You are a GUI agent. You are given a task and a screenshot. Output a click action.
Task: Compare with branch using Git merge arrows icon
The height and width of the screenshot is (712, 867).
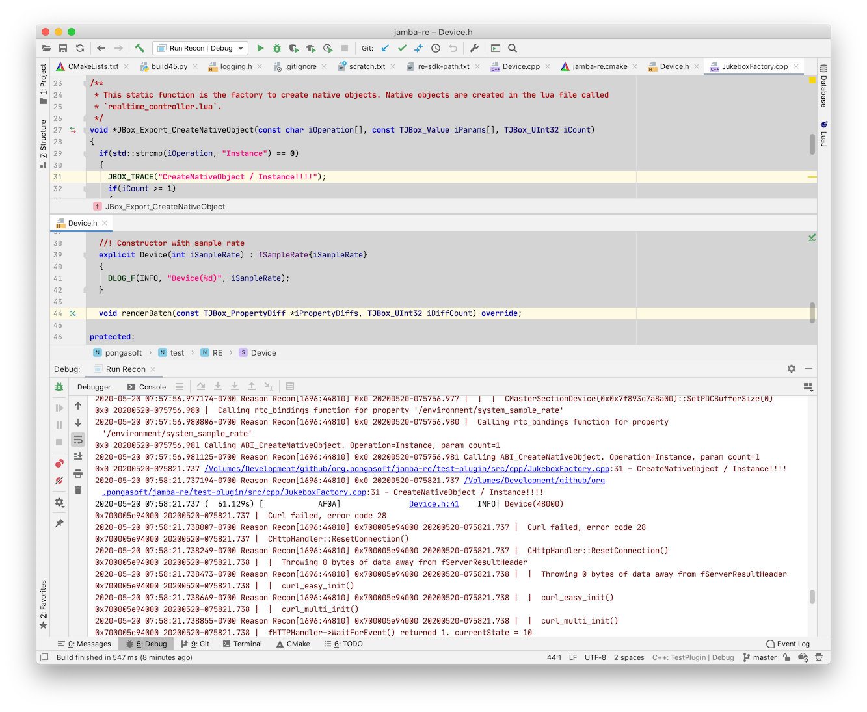point(419,48)
